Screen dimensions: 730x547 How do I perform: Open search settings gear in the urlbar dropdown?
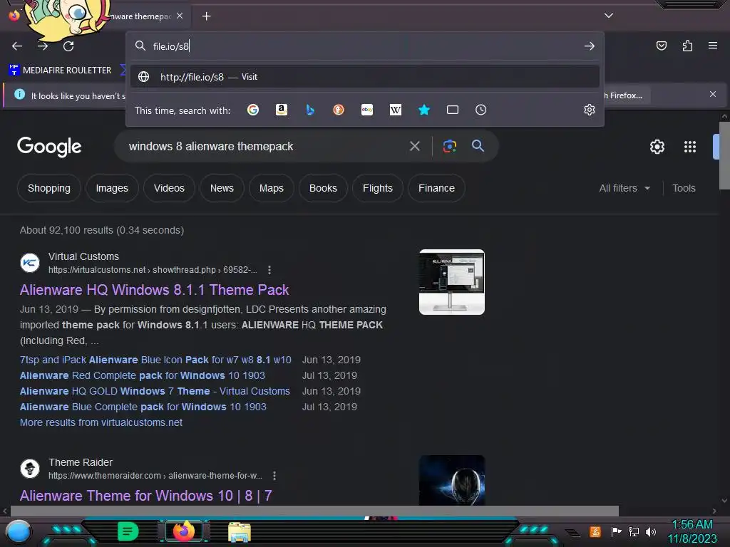click(590, 110)
